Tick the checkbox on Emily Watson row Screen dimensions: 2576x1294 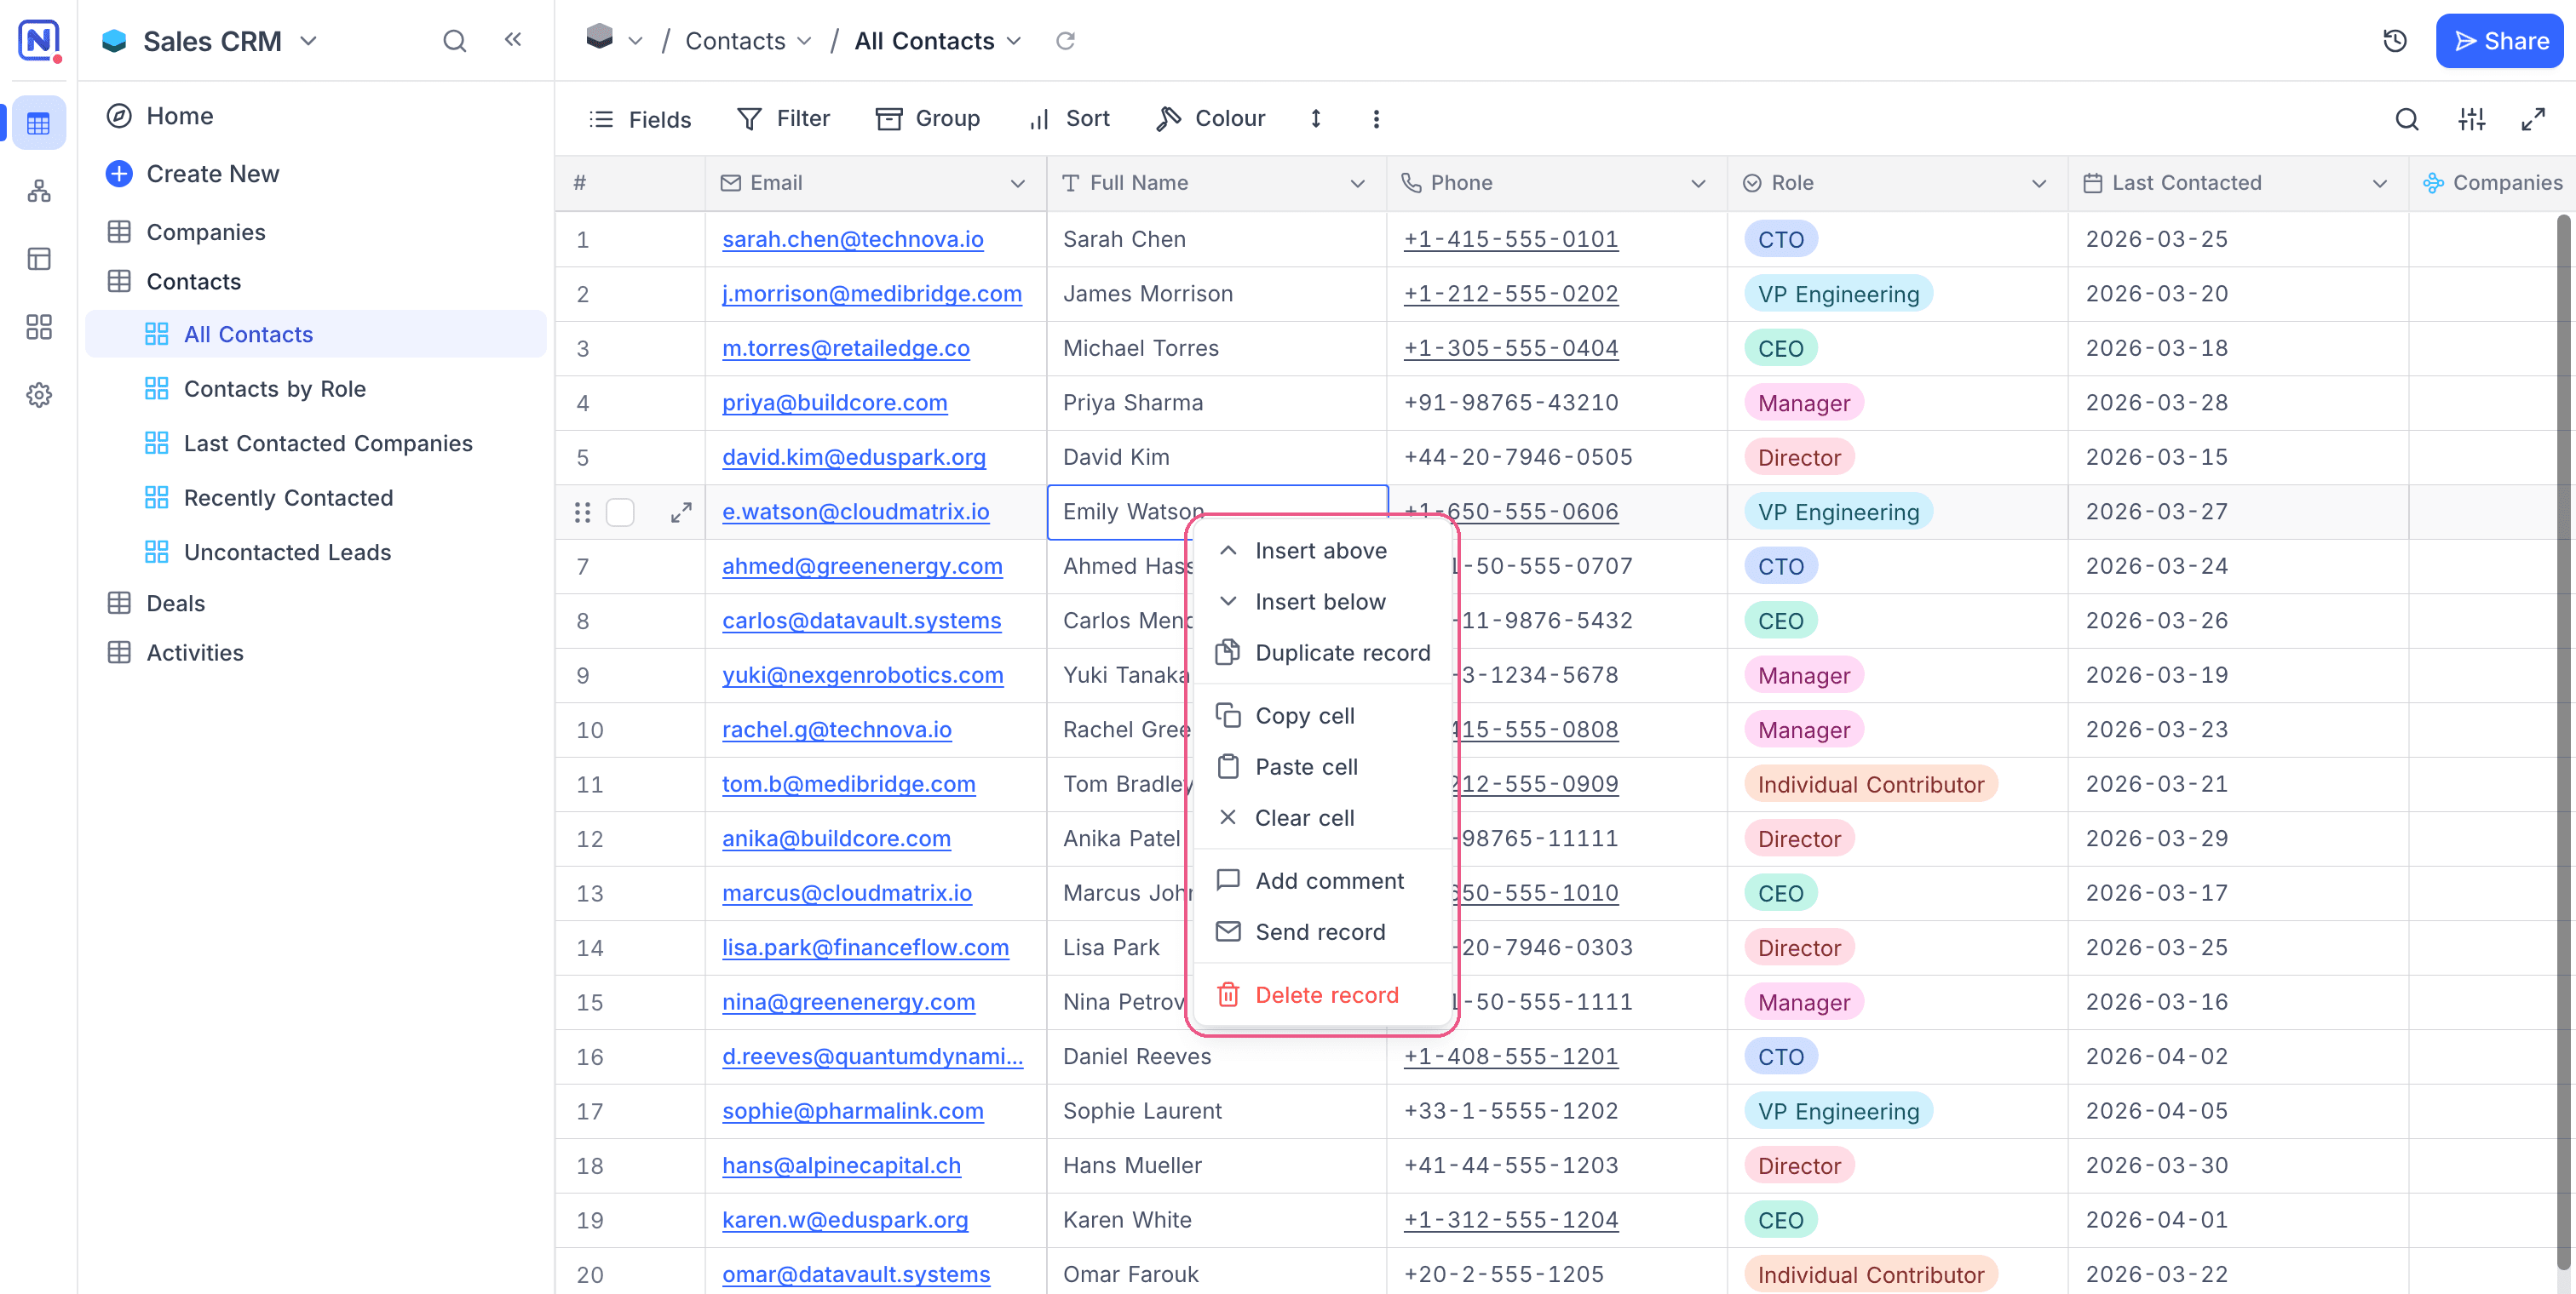(620, 512)
